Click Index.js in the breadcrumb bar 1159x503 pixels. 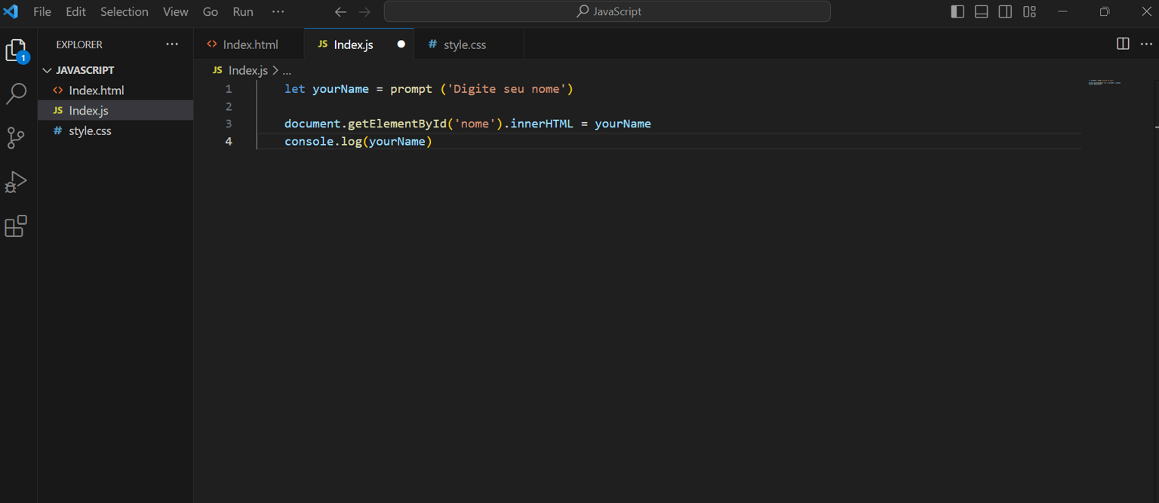tap(247, 70)
